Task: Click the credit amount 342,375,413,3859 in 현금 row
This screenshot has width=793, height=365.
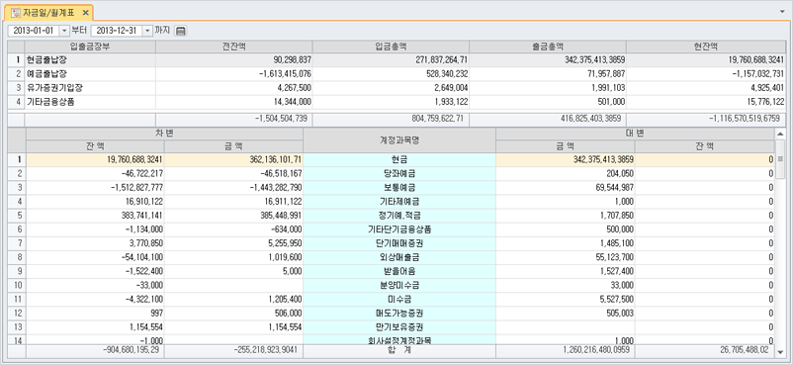Action: click(x=602, y=160)
